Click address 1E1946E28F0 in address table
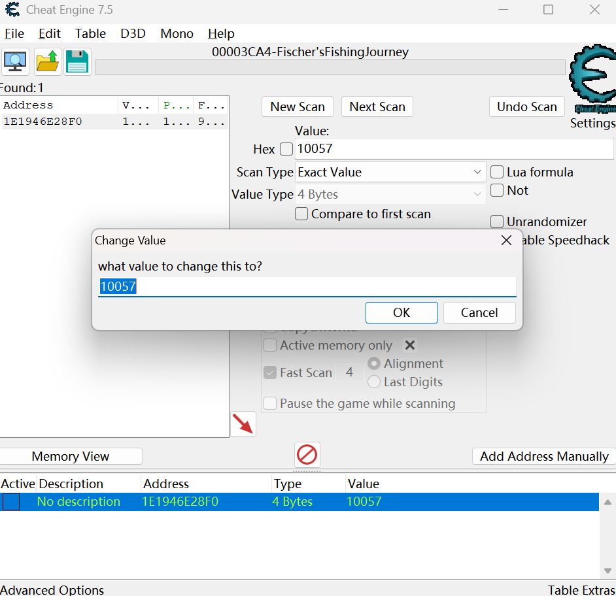Image resolution: width=616 pixels, height=596 pixels. [x=180, y=502]
